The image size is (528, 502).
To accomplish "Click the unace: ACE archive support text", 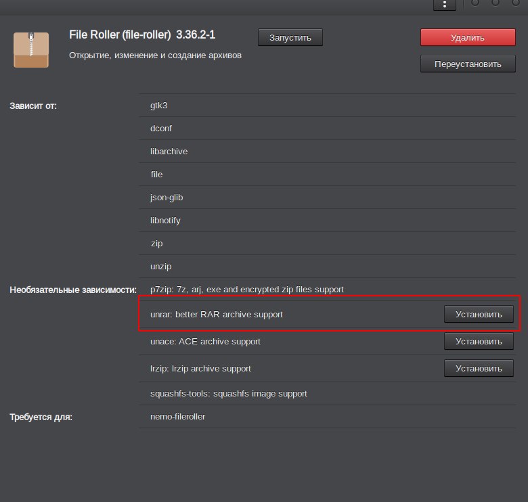I will point(205,342).
